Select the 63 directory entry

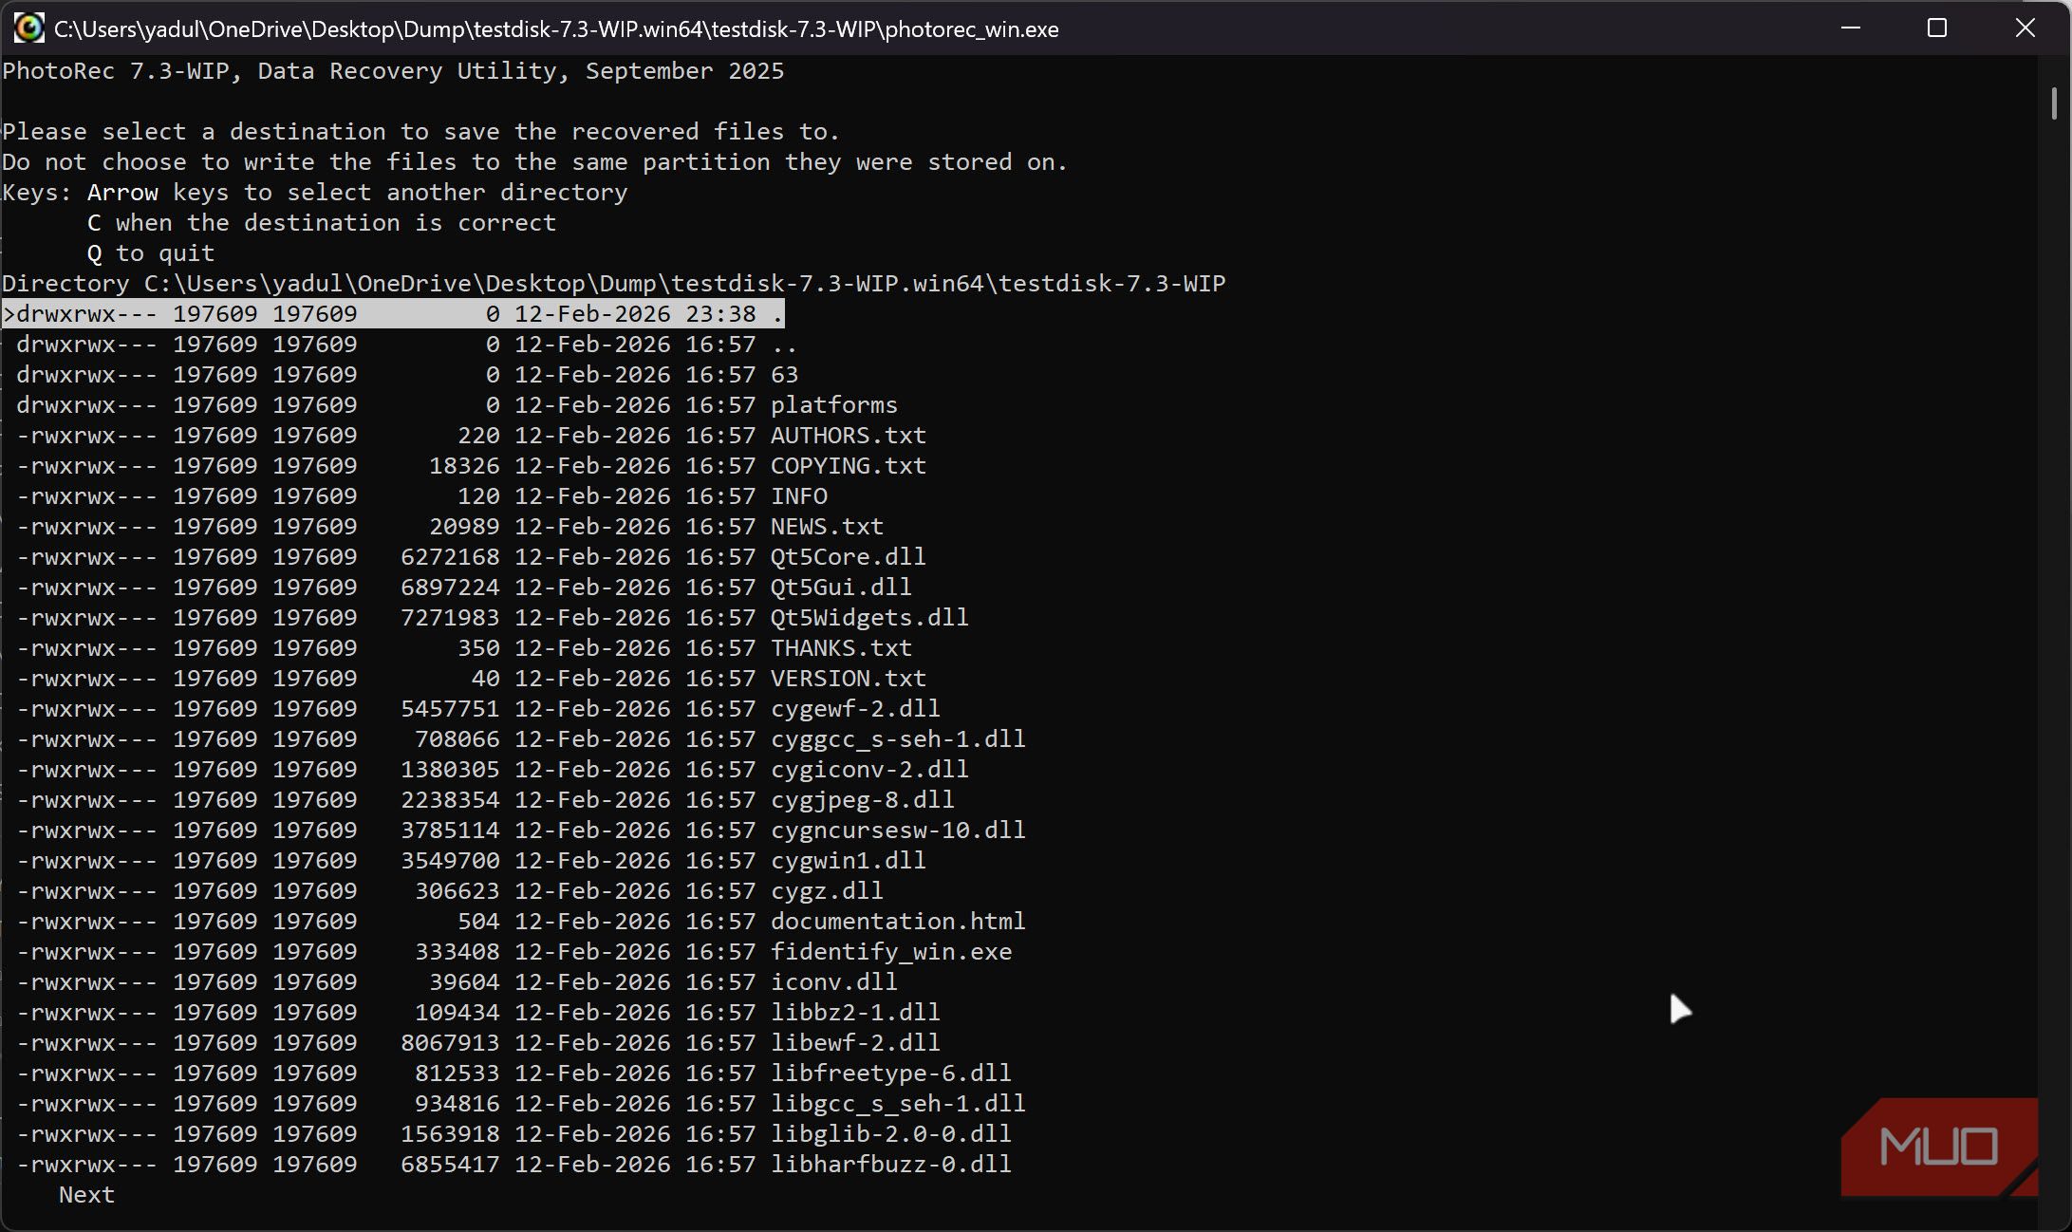[x=406, y=375]
